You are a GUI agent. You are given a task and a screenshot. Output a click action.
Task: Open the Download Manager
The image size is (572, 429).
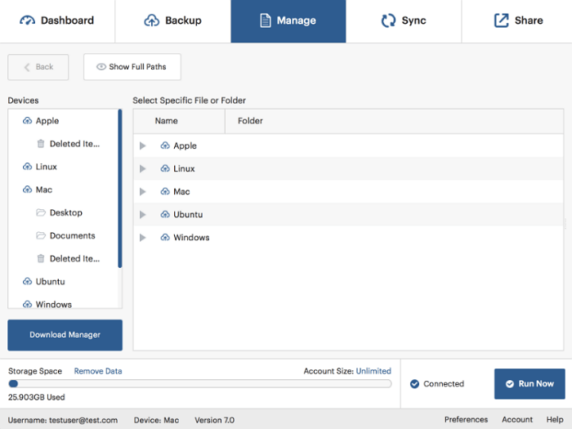click(65, 335)
